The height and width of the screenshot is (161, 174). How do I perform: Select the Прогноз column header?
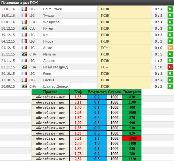(50, 92)
